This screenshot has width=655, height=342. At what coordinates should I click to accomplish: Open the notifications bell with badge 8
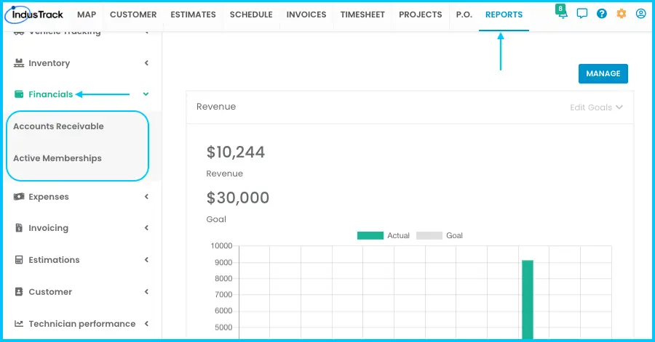click(x=563, y=12)
